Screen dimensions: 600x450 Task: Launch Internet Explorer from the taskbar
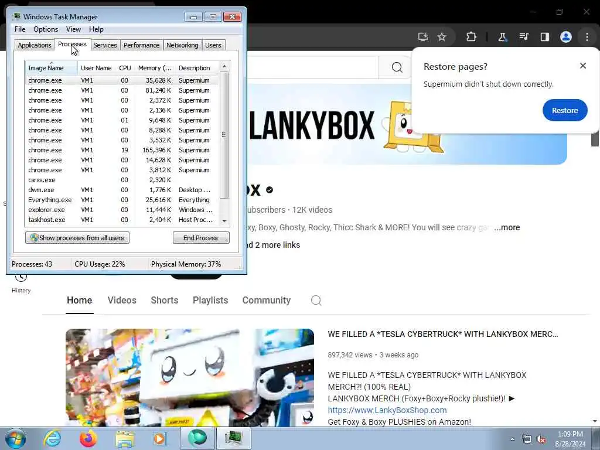coord(52,438)
